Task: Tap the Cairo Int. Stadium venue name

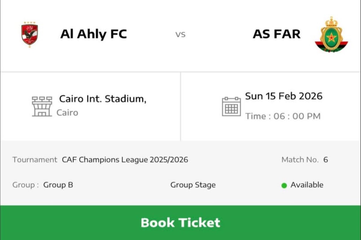Action: [103, 99]
